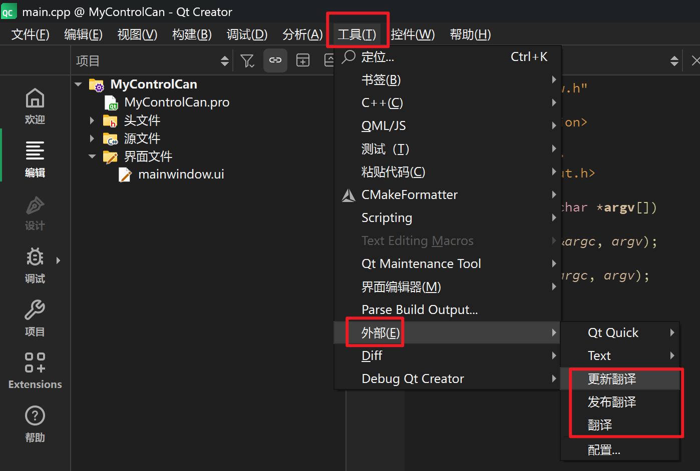Open the 文件(F) menu
This screenshot has height=471, width=700.
31,34
